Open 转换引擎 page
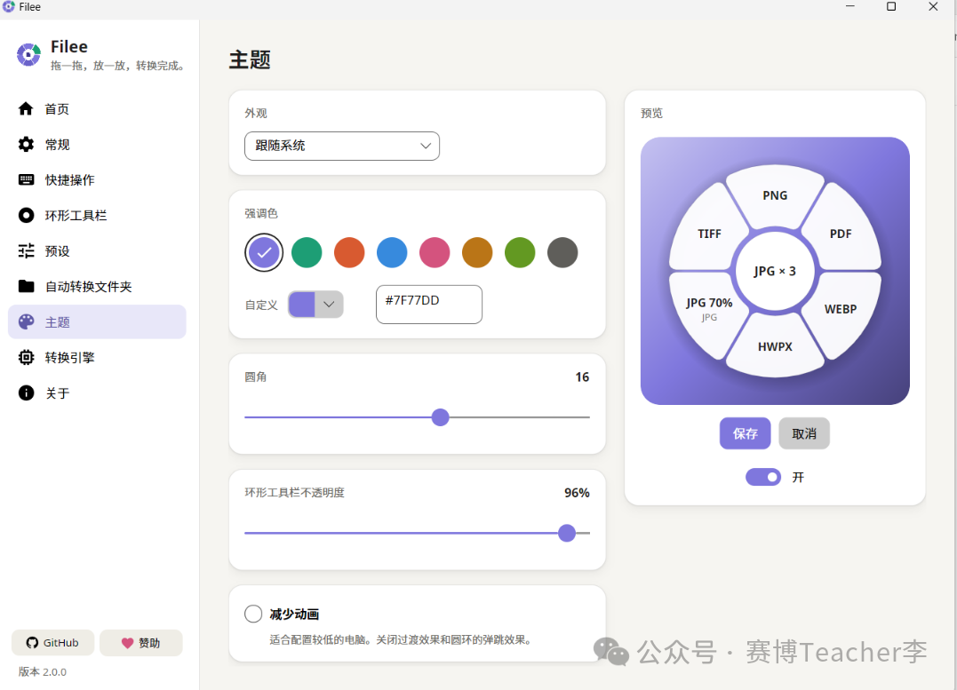Image resolution: width=957 pixels, height=690 pixels. click(97, 358)
